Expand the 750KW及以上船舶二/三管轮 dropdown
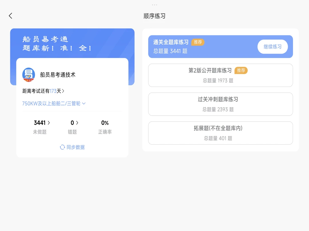This screenshot has height=231, width=309. [54, 104]
